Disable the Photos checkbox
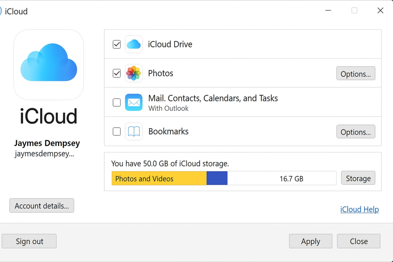 click(117, 73)
